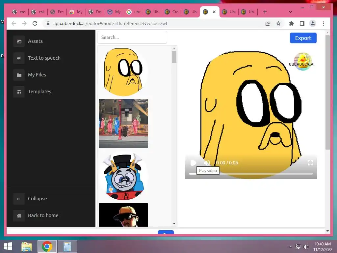Switch to the Google 'ube' tab

pyautogui.click(x=134, y=12)
